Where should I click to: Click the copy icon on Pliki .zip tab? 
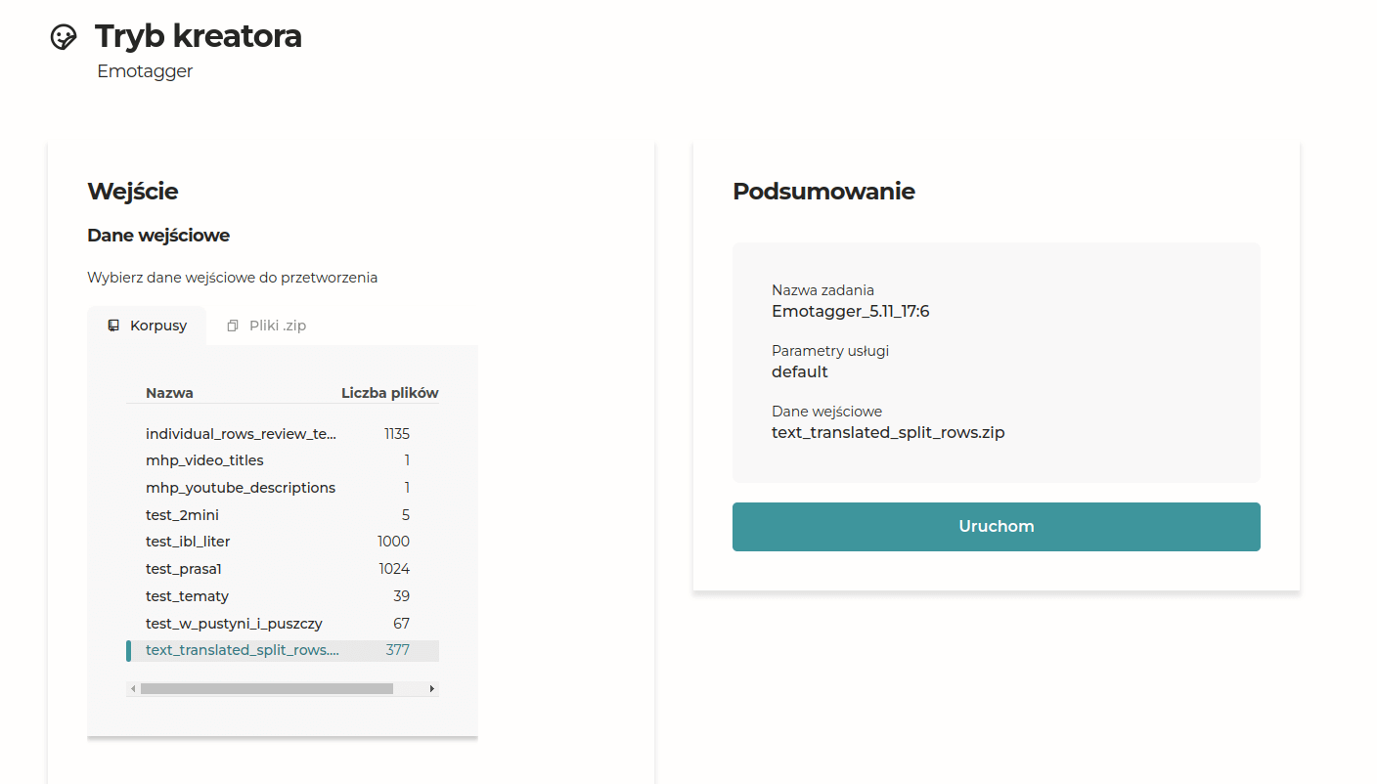[233, 326]
